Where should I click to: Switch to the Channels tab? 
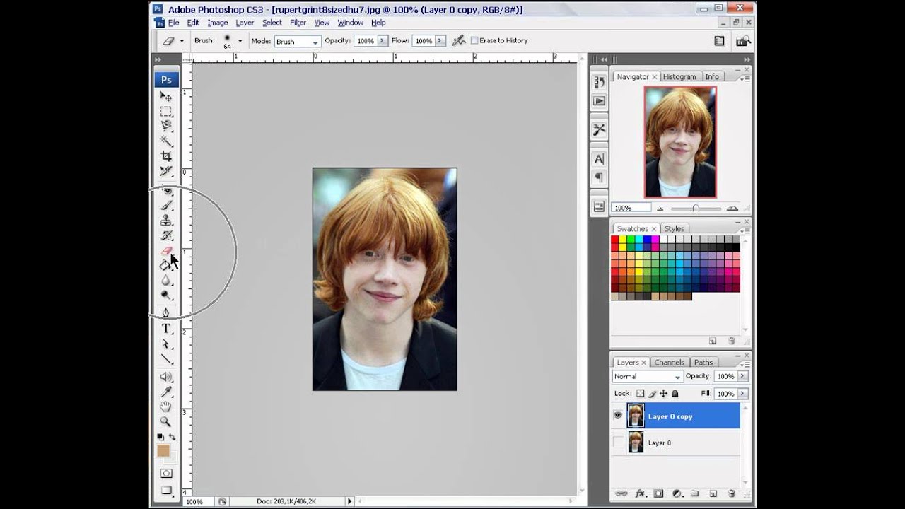(x=669, y=363)
